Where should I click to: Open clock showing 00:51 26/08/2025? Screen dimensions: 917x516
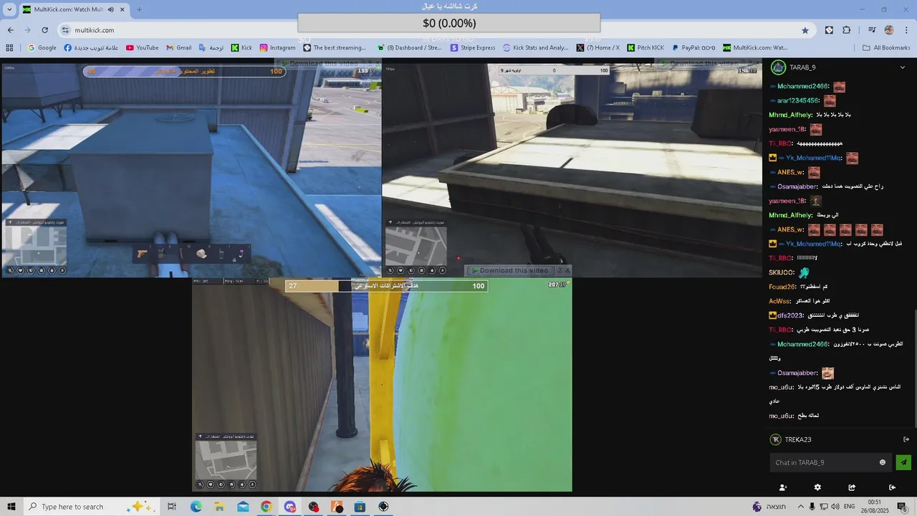[x=875, y=507]
